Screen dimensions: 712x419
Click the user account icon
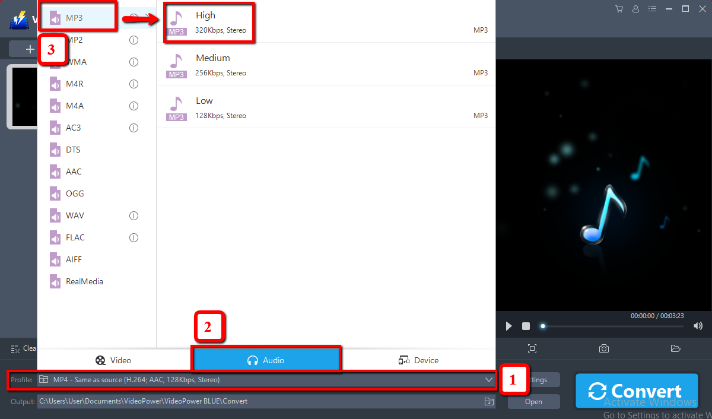click(635, 9)
